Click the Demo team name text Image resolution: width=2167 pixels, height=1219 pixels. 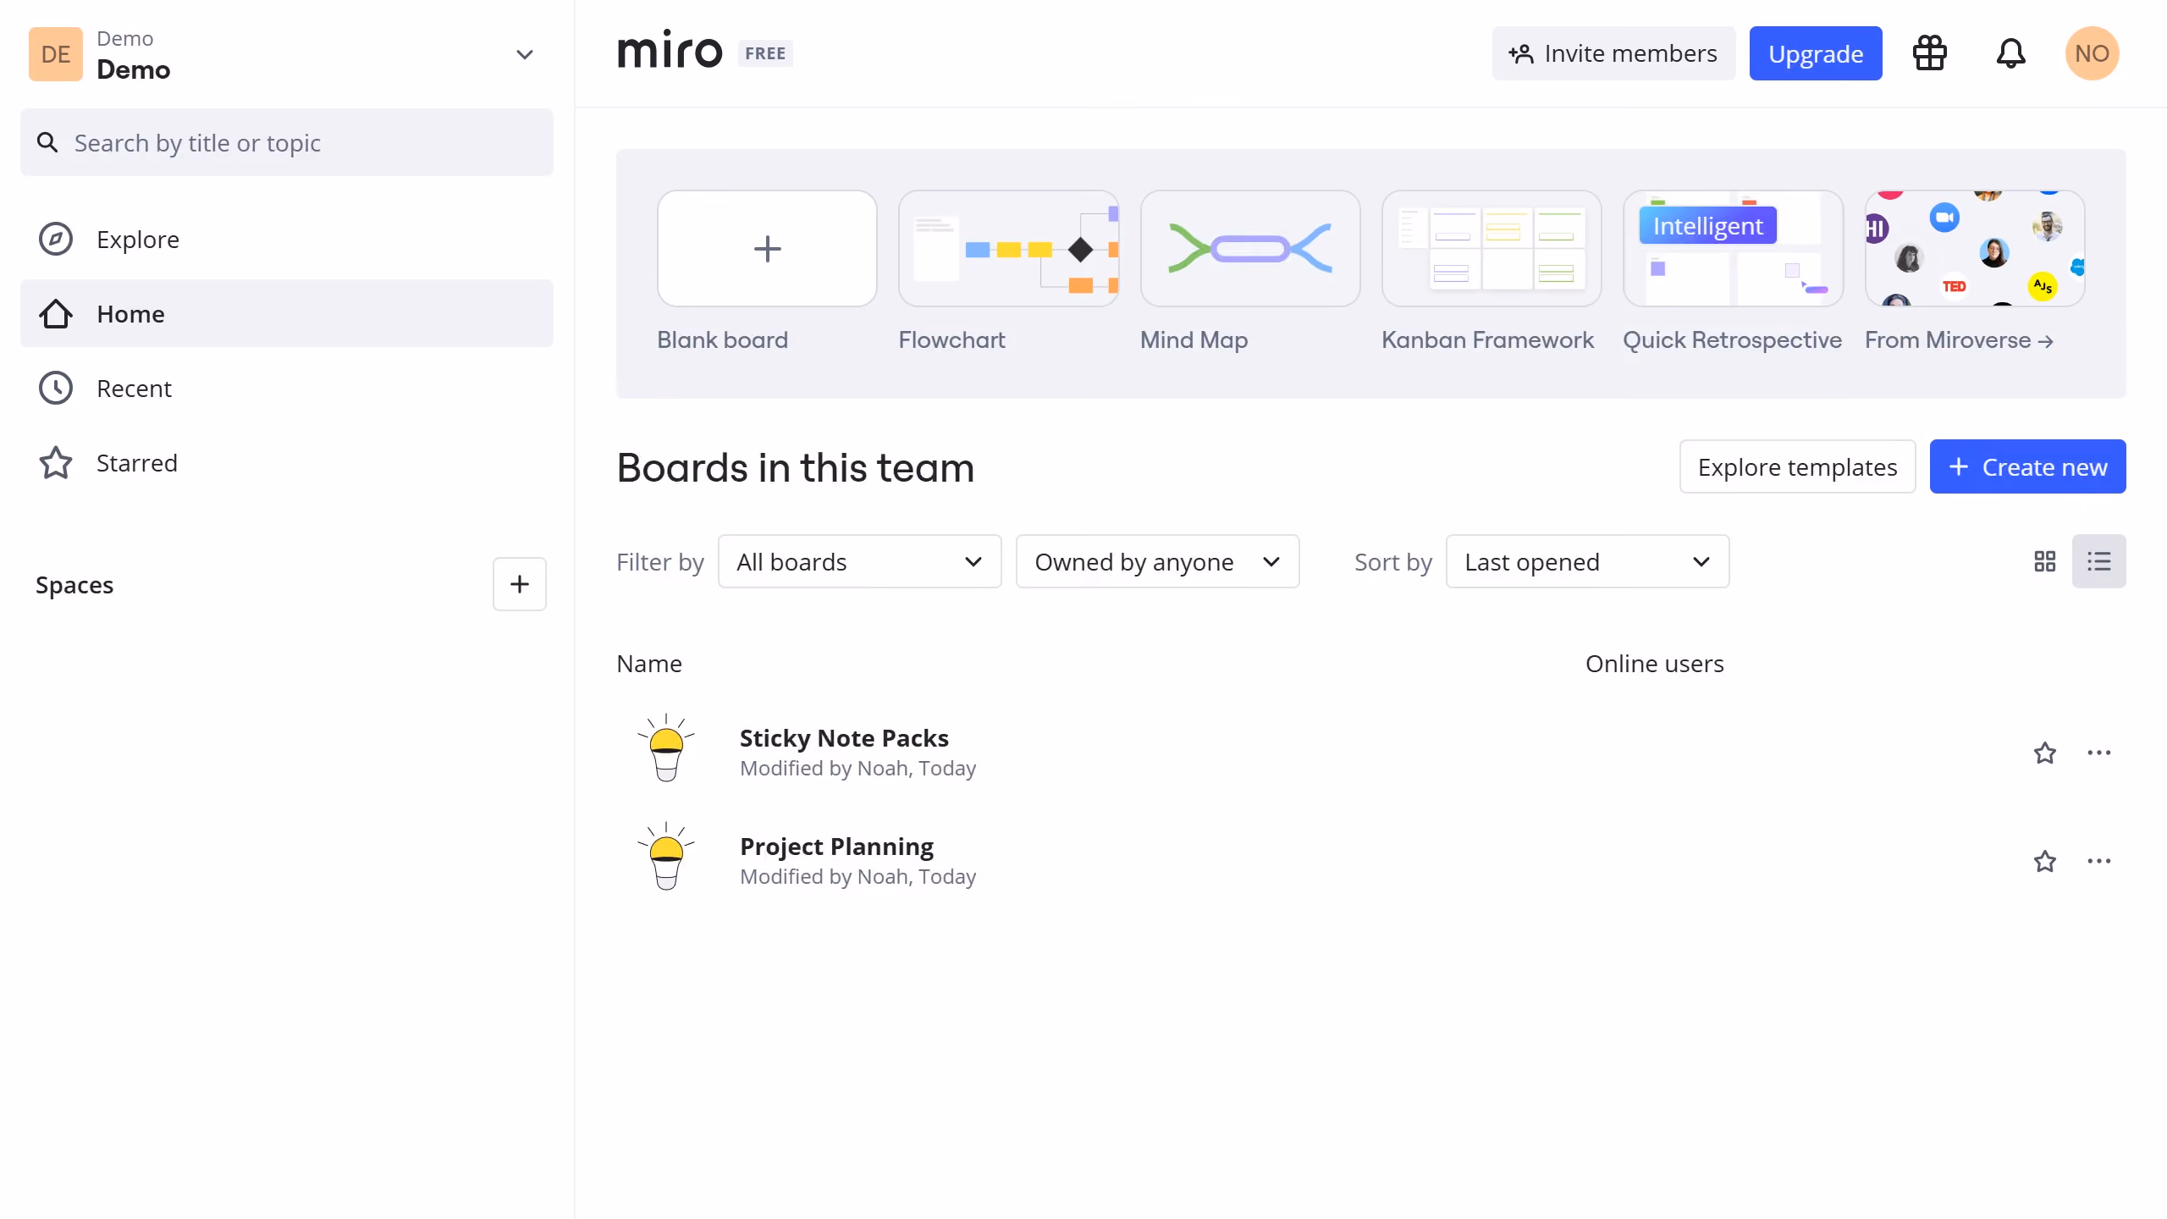point(134,69)
